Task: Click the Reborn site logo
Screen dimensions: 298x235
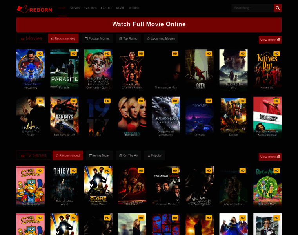Action: (x=35, y=9)
